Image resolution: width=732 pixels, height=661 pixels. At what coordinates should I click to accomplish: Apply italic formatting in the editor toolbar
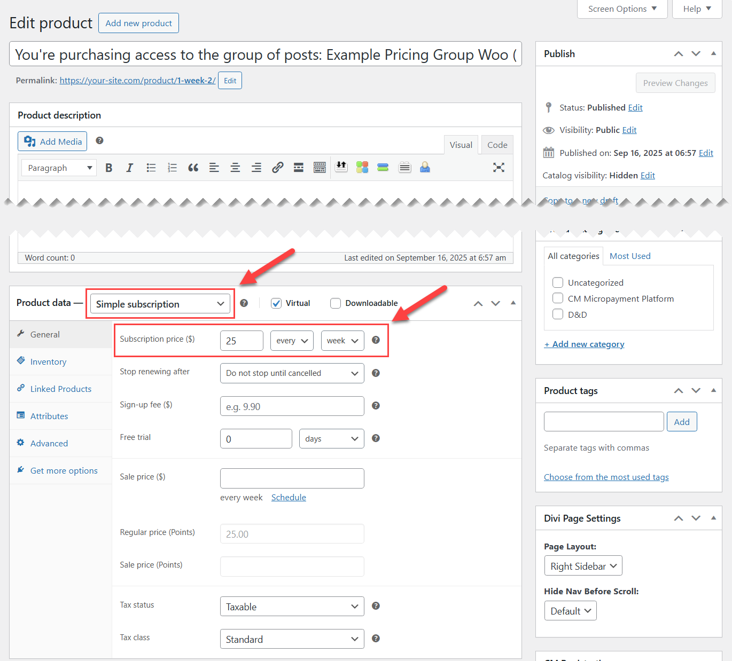129,167
